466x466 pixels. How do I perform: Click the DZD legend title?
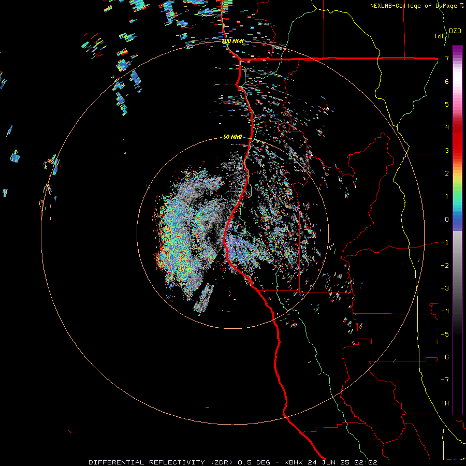(455, 31)
